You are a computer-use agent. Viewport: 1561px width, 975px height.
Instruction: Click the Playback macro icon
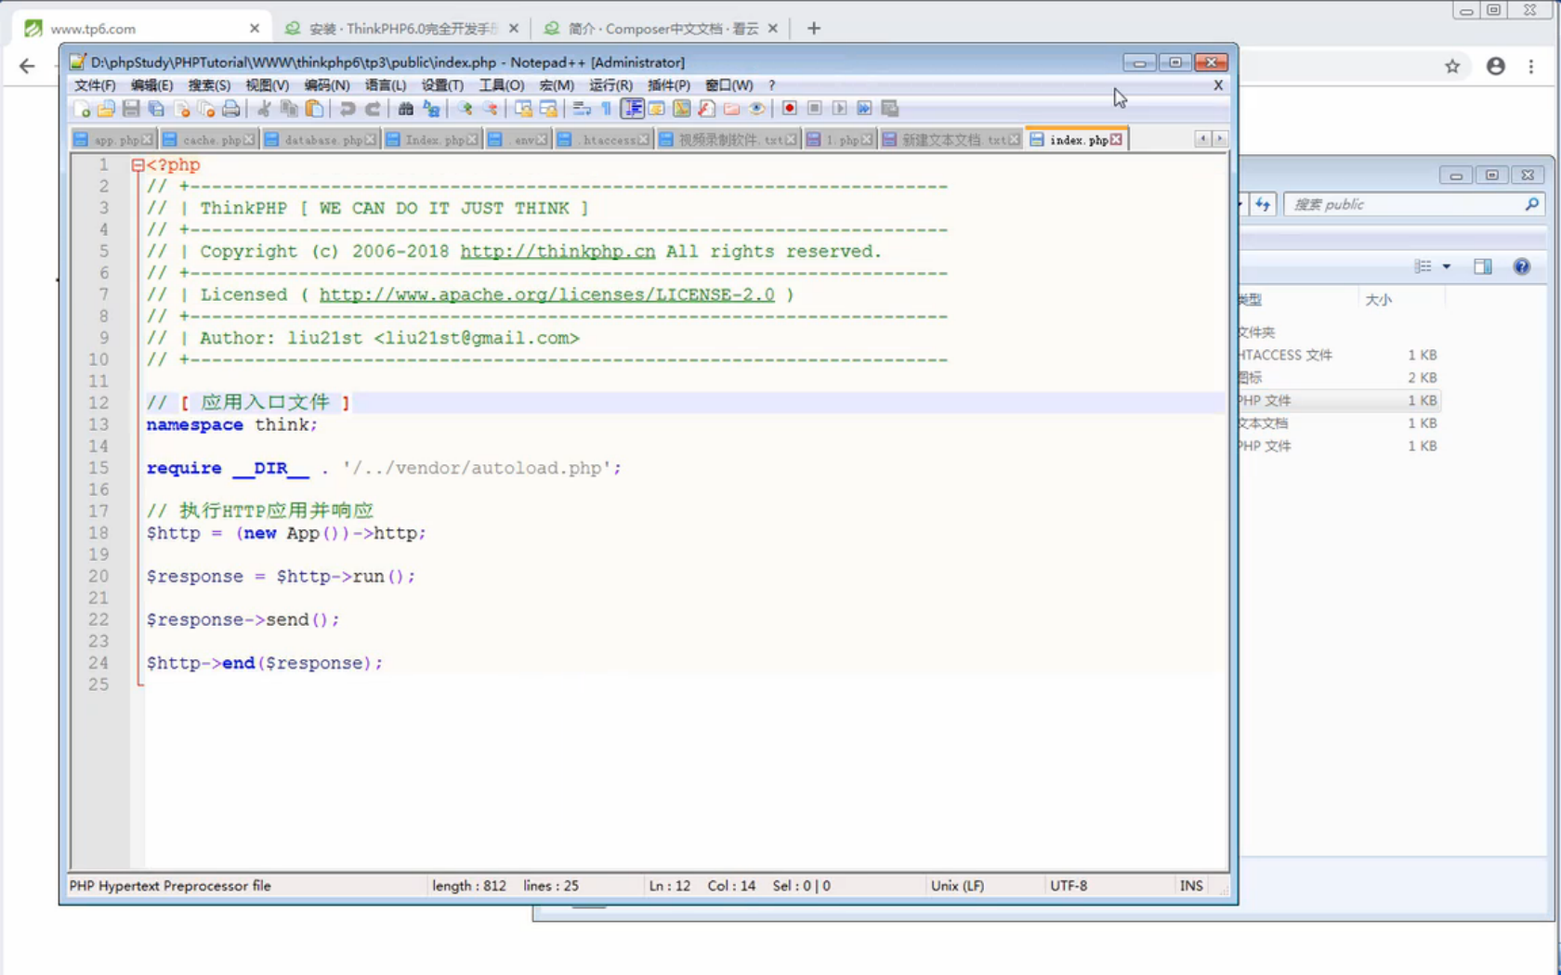tap(839, 109)
